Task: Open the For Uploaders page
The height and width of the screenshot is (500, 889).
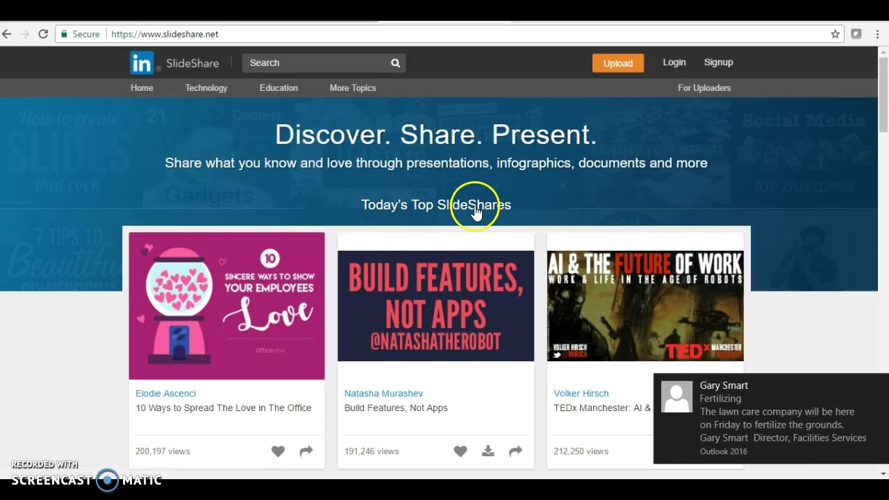Action: (704, 88)
